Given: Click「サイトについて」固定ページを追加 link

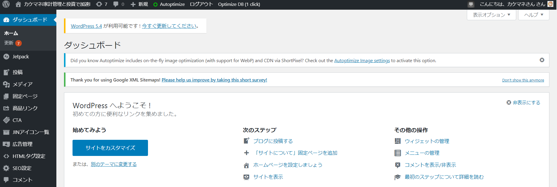Looking at the screenshot, I should click(x=295, y=153).
